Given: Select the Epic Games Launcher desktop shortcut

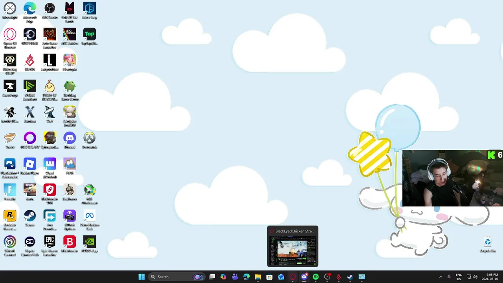Looking at the screenshot, I should click(x=50, y=246).
